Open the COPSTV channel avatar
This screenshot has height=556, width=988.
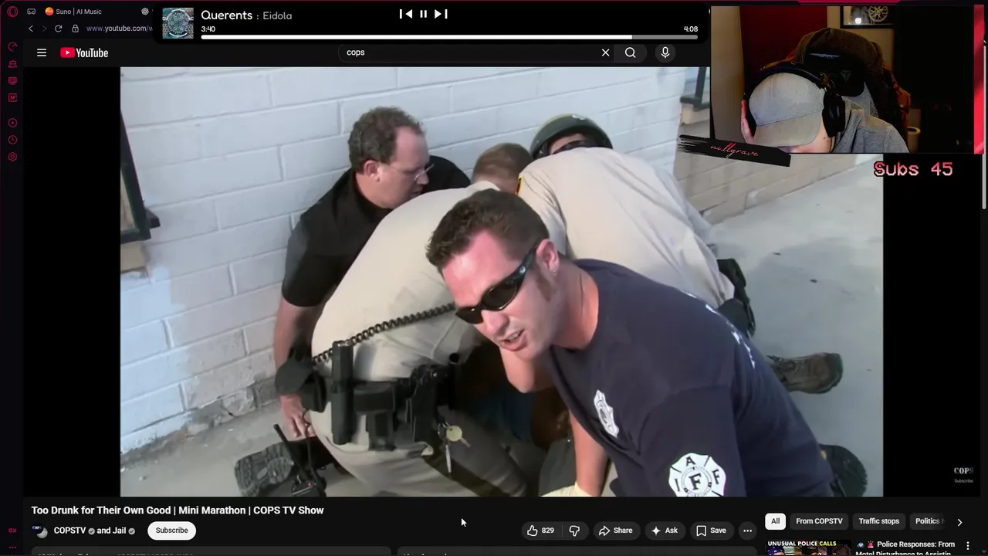pos(40,531)
